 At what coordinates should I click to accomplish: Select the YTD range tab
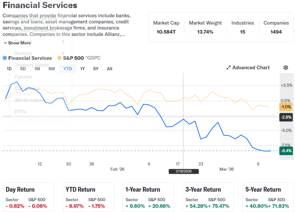click(x=67, y=69)
